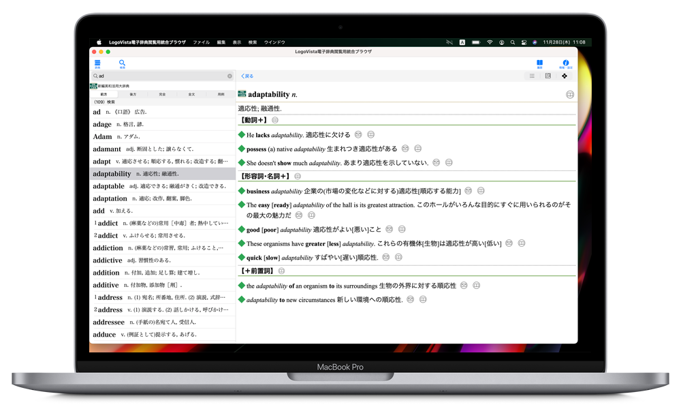This screenshot has width=681, height=409.
Task: Click the round icon beside the 【+前置詞】 heading
Action: tap(281, 271)
